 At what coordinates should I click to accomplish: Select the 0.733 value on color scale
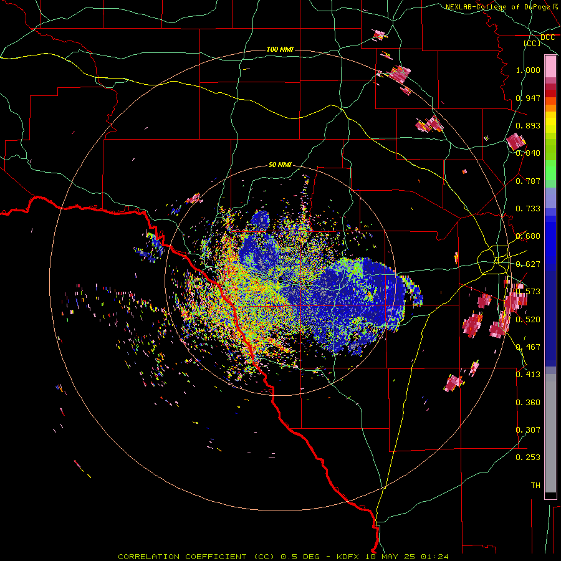[x=528, y=209]
